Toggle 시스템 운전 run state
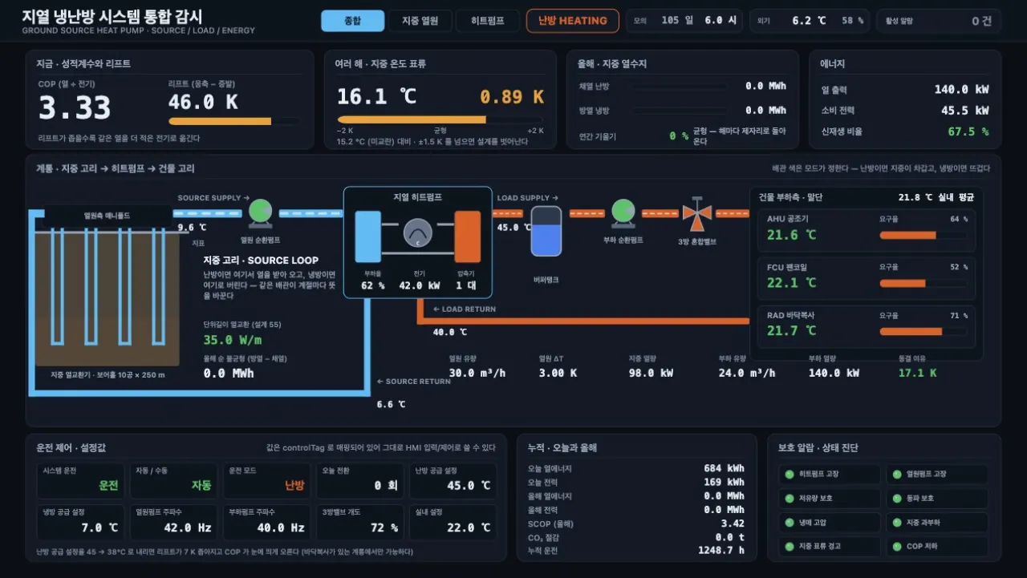The image size is (1027, 578). click(81, 481)
